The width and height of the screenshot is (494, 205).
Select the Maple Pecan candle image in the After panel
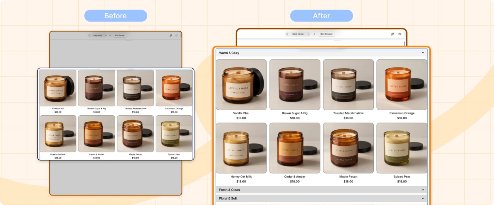pos(348,148)
